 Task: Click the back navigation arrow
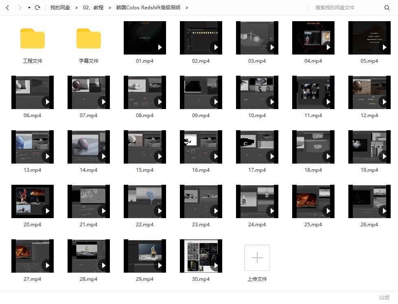click(x=7, y=8)
